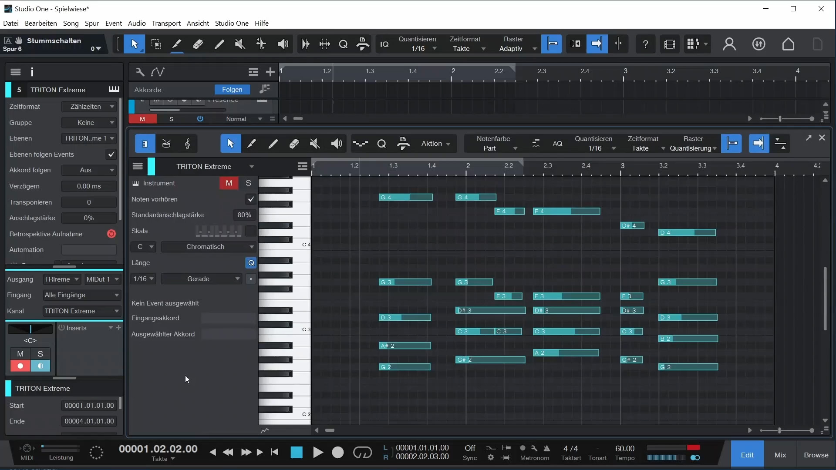Switch to score notation view
Viewport: 836px width, 470px height.
click(187, 144)
